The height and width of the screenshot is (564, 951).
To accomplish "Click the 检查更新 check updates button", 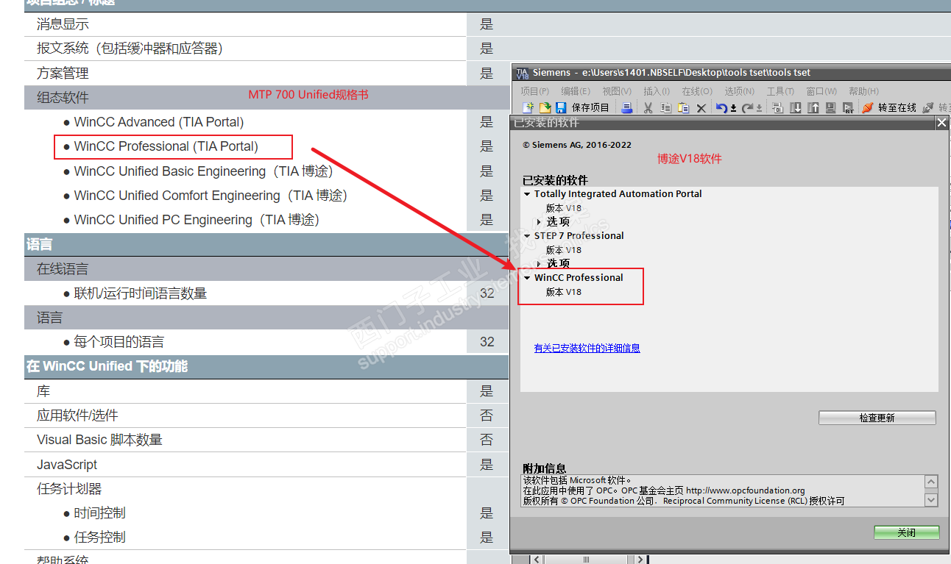I will coord(877,418).
